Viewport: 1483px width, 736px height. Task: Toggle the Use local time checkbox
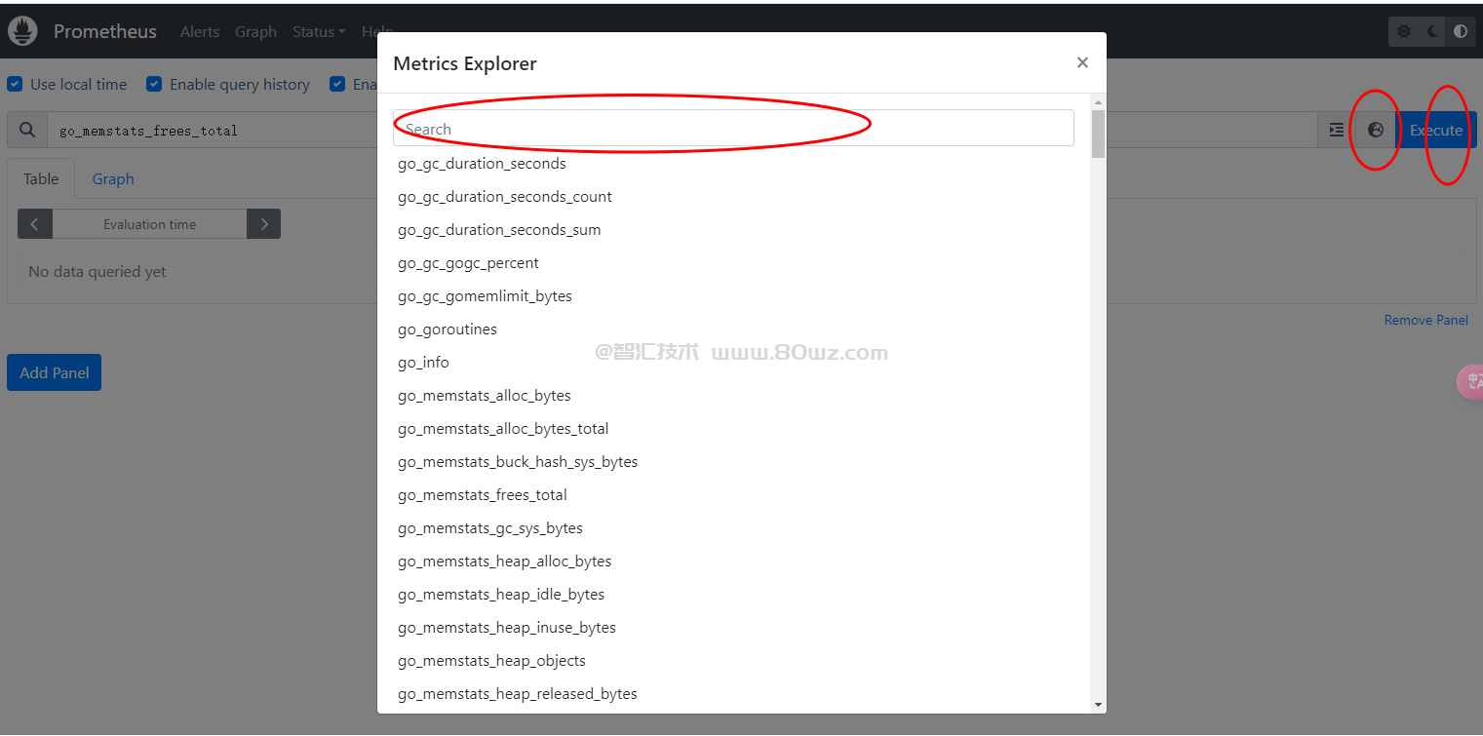15,85
